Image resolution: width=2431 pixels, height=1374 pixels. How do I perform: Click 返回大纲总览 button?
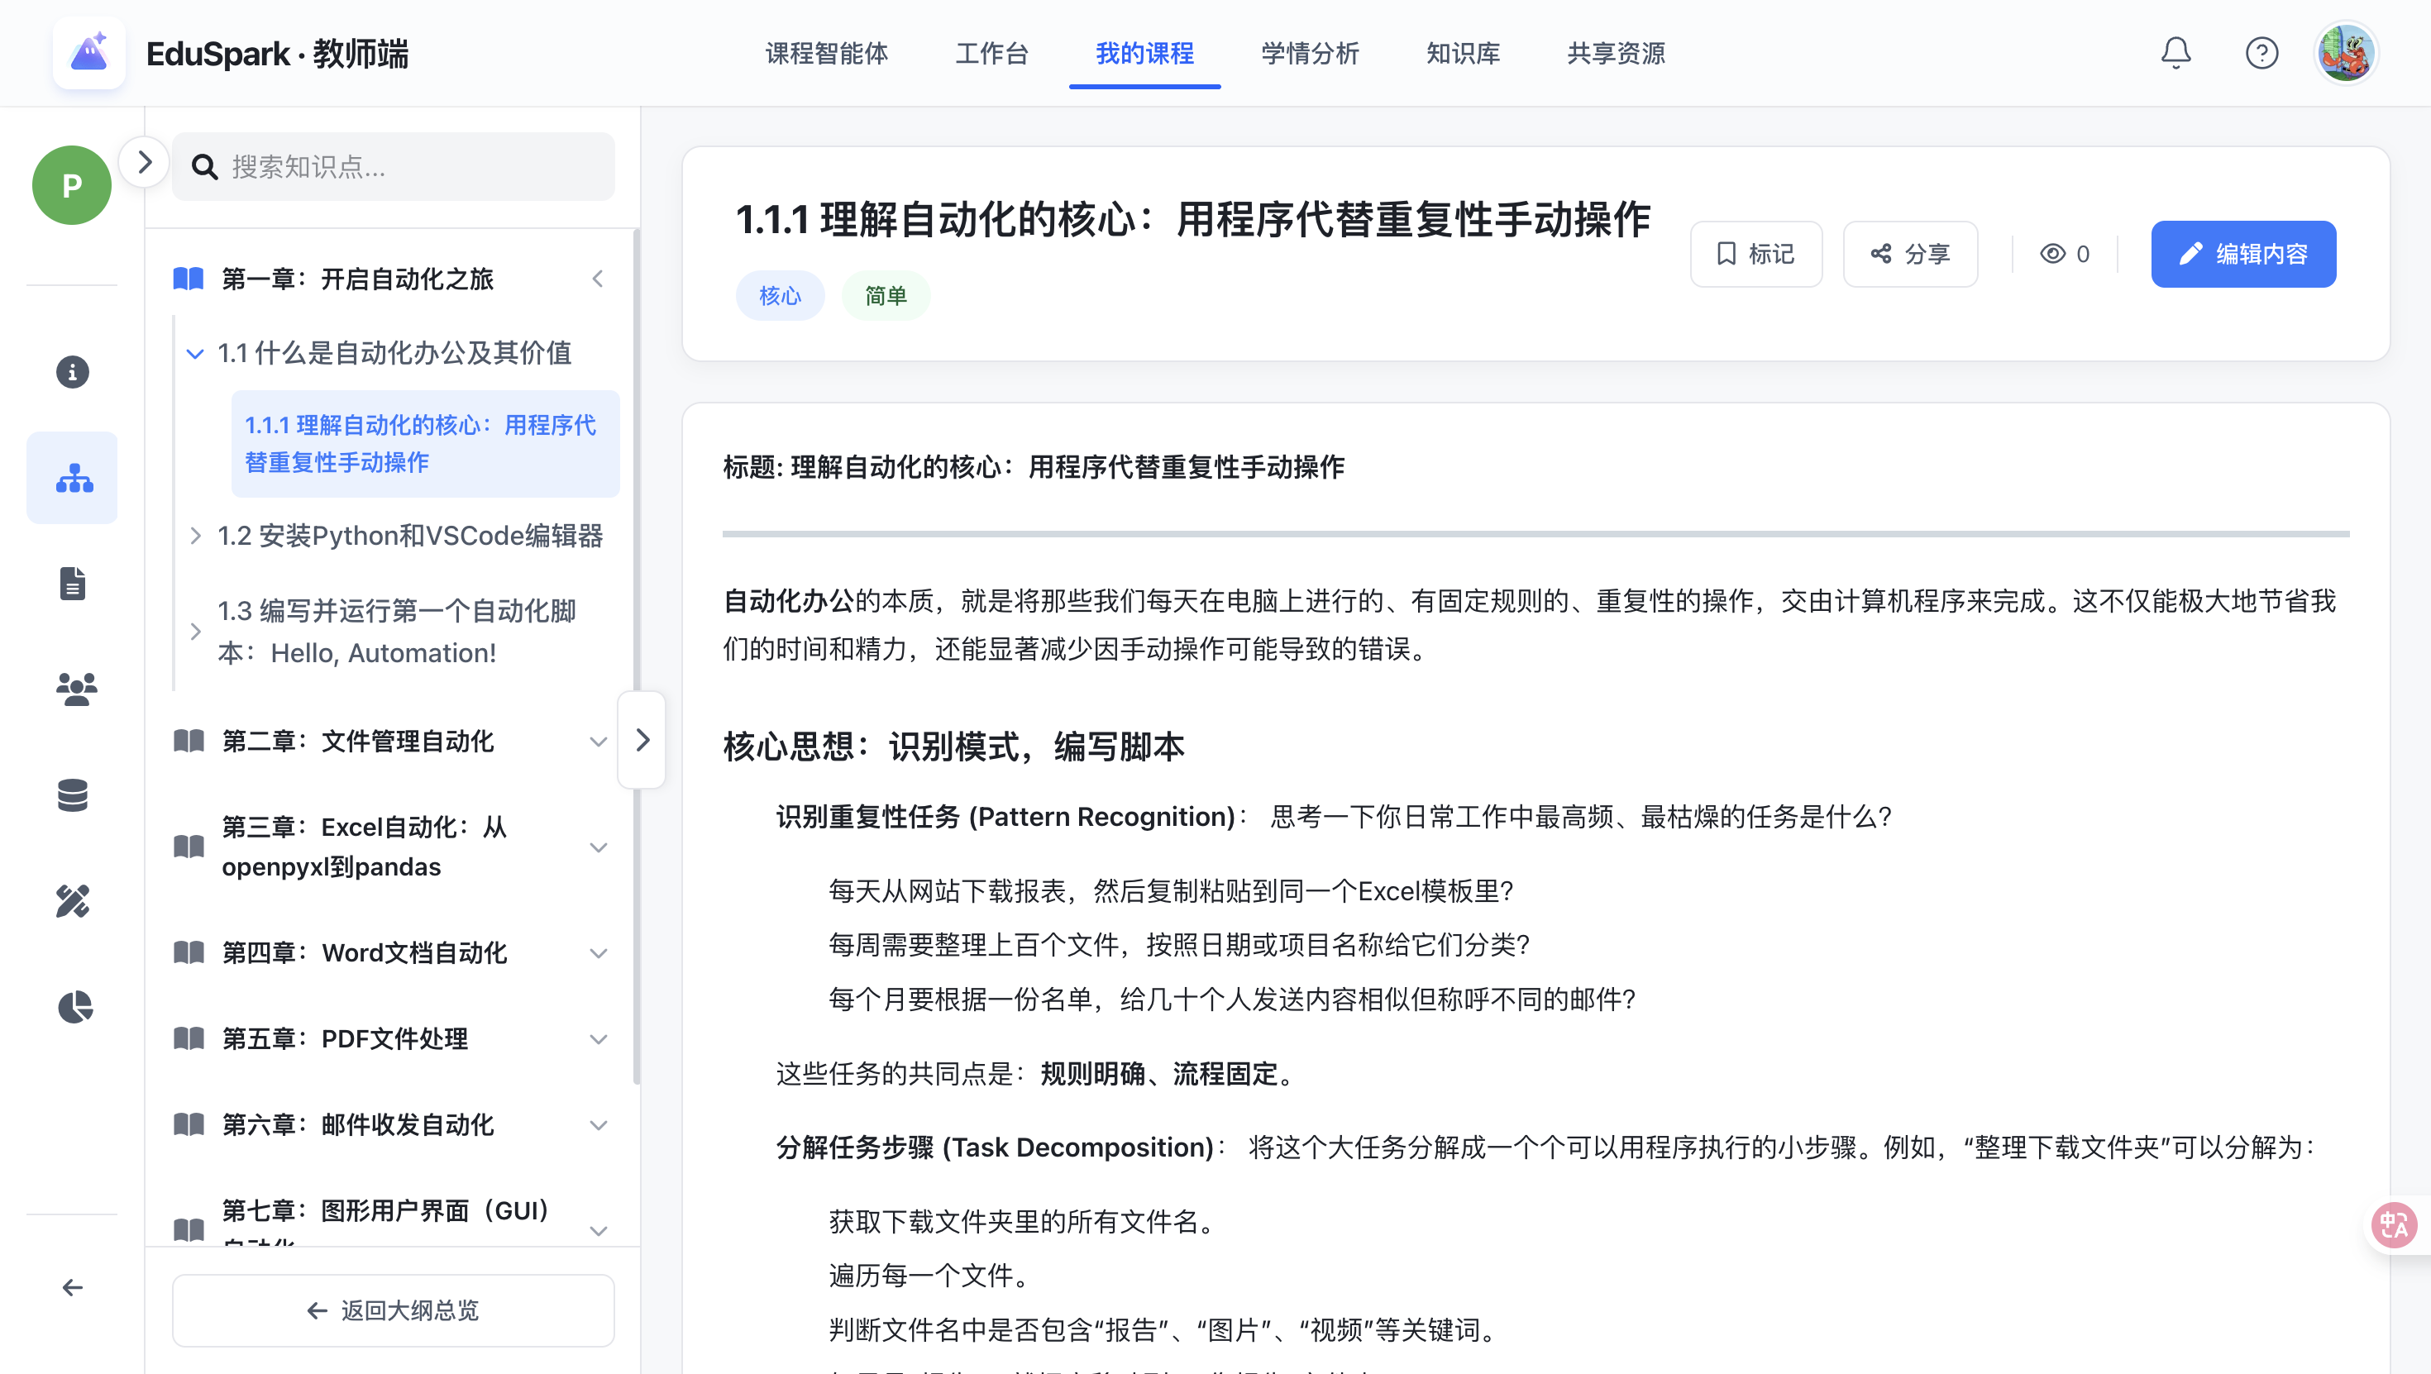[x=394, y=1310]
